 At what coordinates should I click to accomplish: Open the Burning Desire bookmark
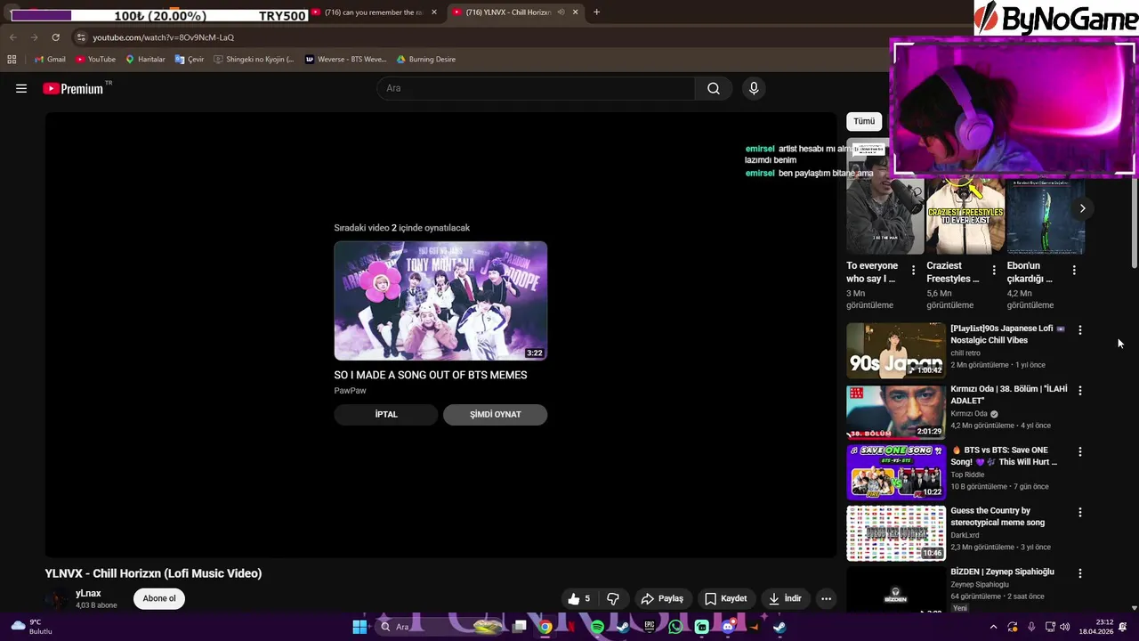click(426, 60)
